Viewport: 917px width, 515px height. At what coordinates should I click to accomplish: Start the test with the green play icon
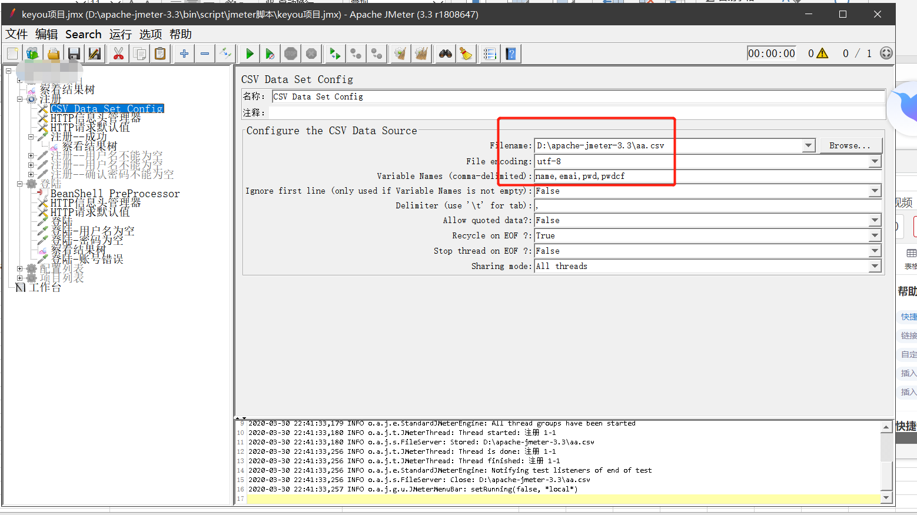point(249,53)
